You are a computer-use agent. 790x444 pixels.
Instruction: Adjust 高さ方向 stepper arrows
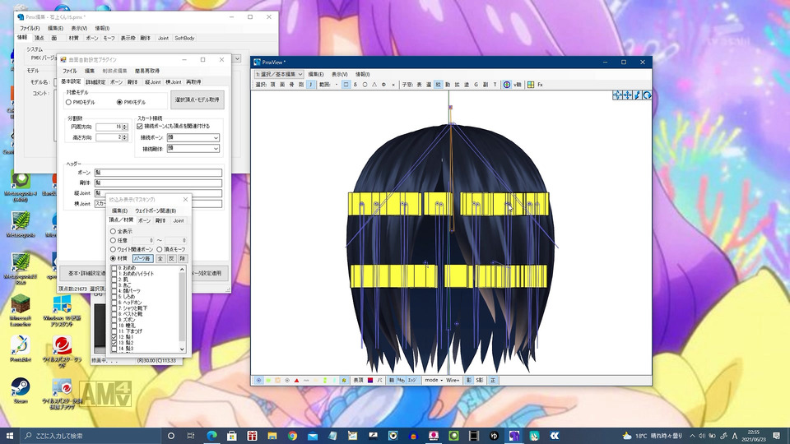(125, 137)
